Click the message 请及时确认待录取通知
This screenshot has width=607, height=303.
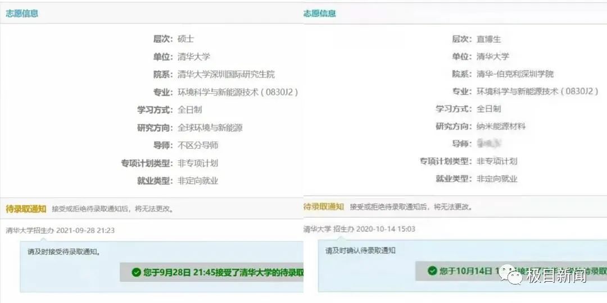click(360, 251)
